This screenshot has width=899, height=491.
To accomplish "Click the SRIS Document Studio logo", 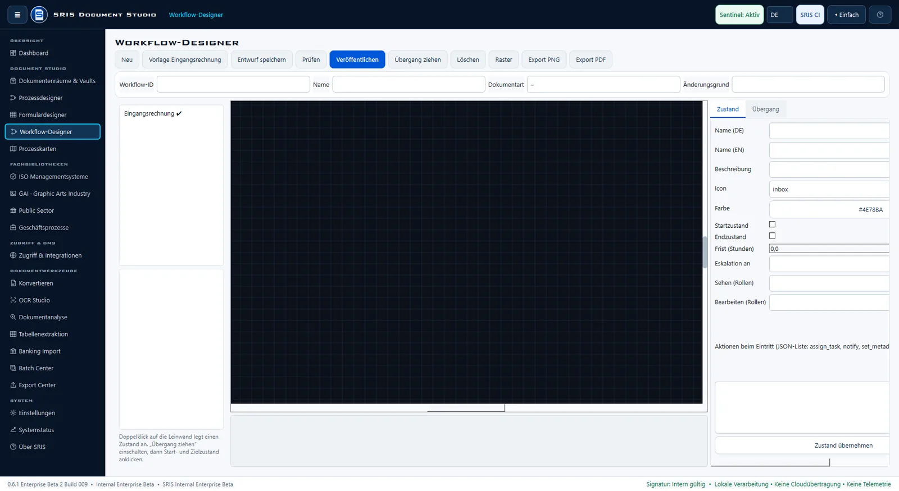I will [39, 15].
